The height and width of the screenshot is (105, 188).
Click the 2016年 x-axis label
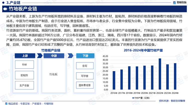(x=114, y=93)
